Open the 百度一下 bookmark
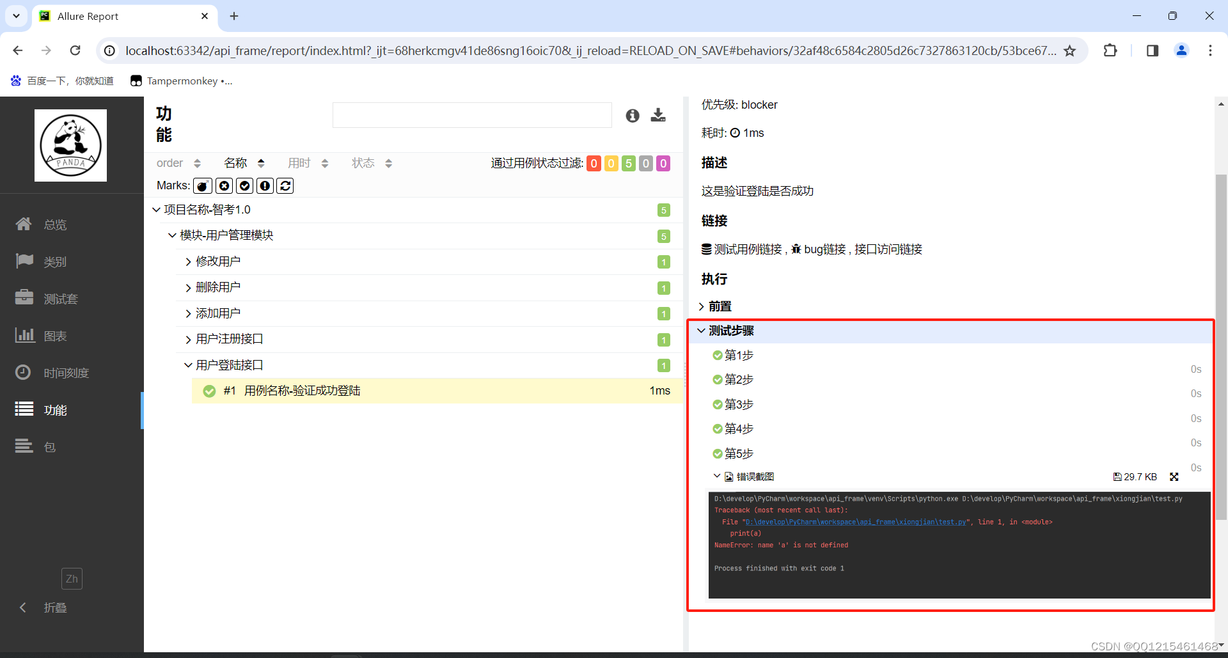 (x=62, y=81)
